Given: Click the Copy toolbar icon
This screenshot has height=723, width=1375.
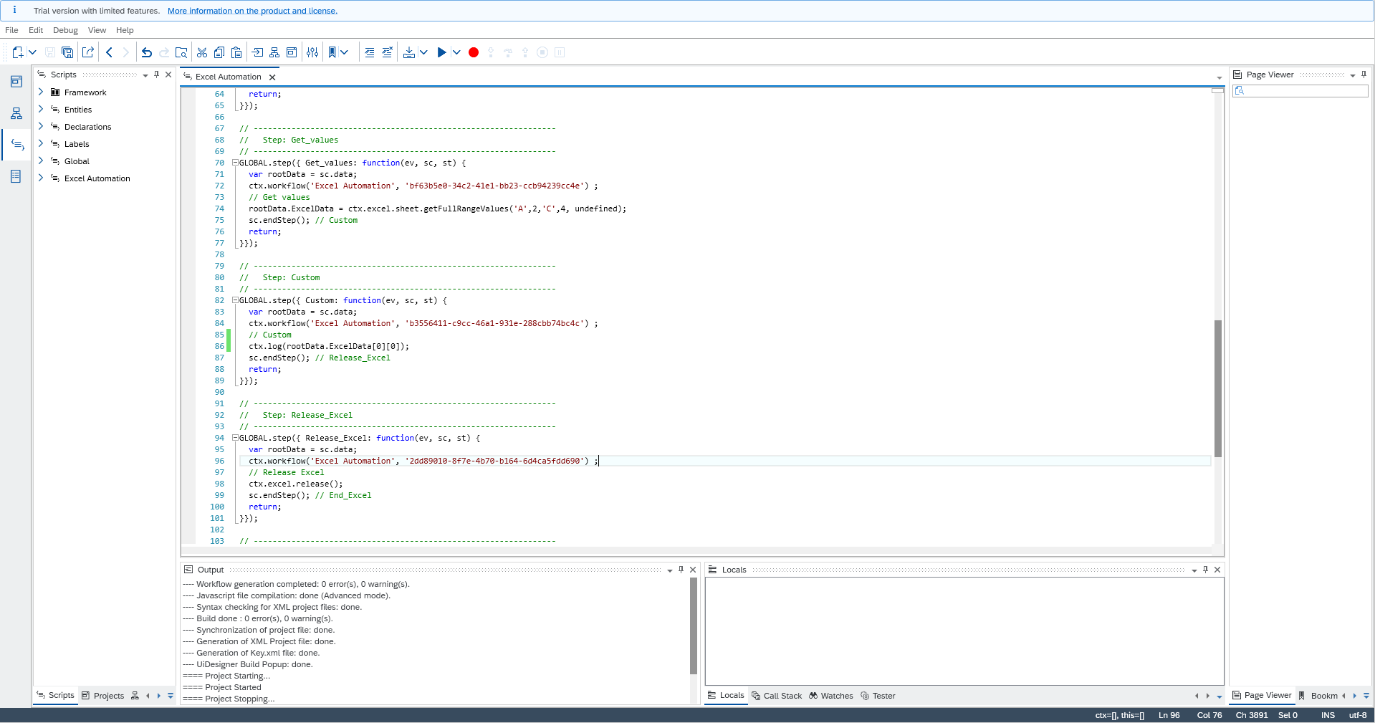Looking at the screenshot, I should coord(219,52).
